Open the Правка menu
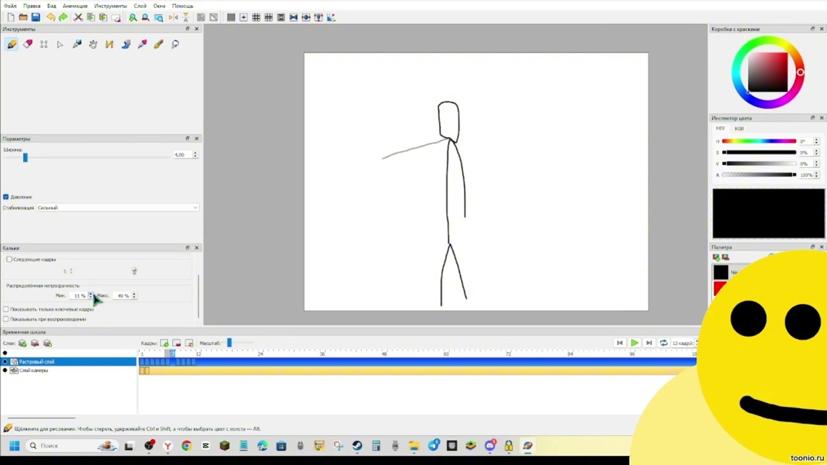This screenshot has height=465, width=827. click(x=32, y=6)
